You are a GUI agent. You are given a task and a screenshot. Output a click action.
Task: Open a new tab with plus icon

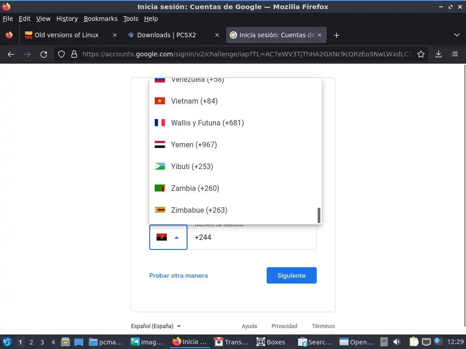point(336,35)
